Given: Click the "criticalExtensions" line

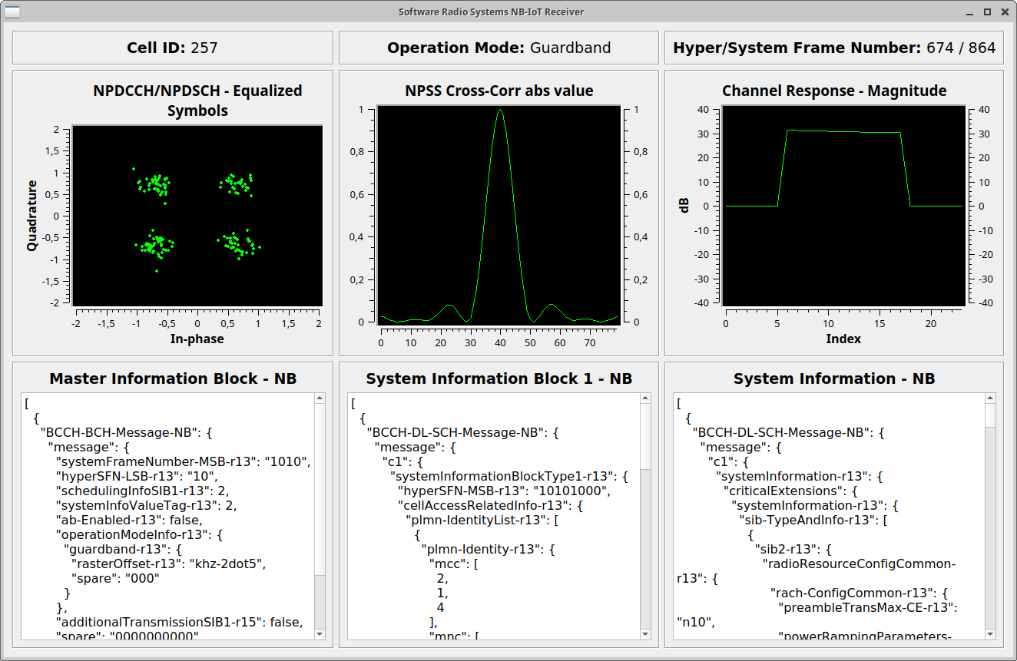Looking at the screenshot, I should pos(790,491).
